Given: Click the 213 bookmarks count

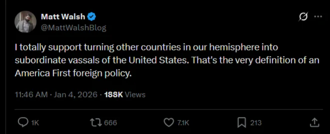Looking at the screenshot, I should [x=256, y=123].
